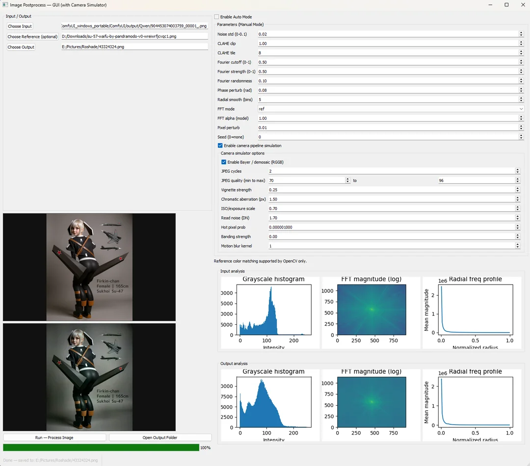Click the green progress bar
The image size is (530, 466).
point(101,447)
